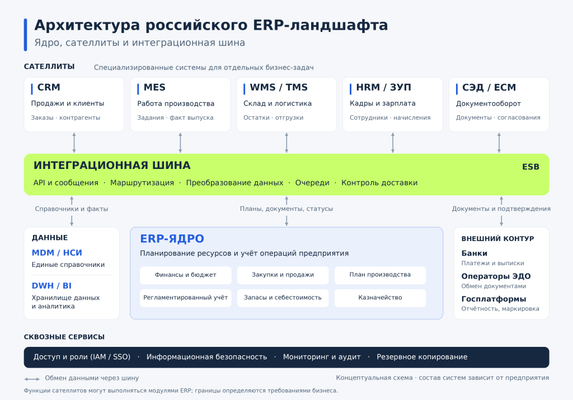Screen dimensions: 573x400
Task: Select 'Планы, документы, статусы' arrow label
Action: click(x=286, y=209)
